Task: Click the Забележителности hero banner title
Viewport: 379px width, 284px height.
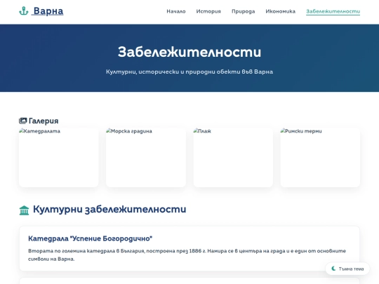Action: 189,52
